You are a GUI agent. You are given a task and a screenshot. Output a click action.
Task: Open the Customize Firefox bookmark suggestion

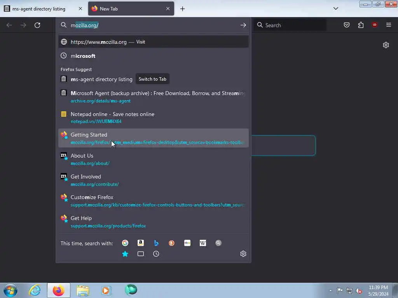pyautogui.click(x=154, y=201)
